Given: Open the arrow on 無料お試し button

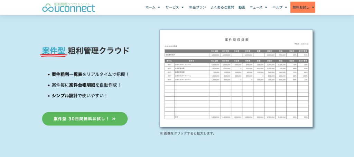Looking at the screenshot, I should [313, 7].
